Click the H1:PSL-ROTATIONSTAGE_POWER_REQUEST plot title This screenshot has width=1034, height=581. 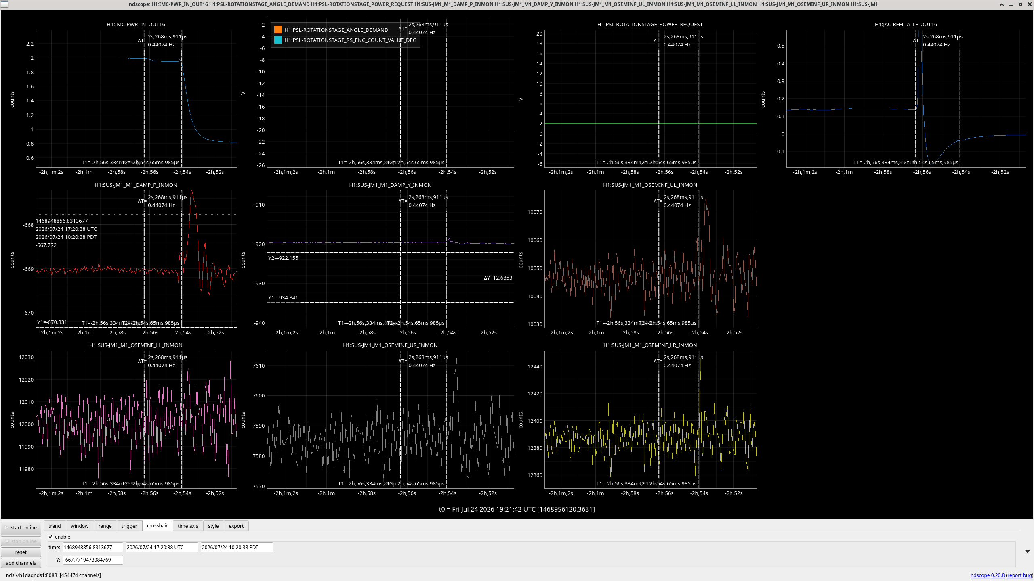point(650,24)
